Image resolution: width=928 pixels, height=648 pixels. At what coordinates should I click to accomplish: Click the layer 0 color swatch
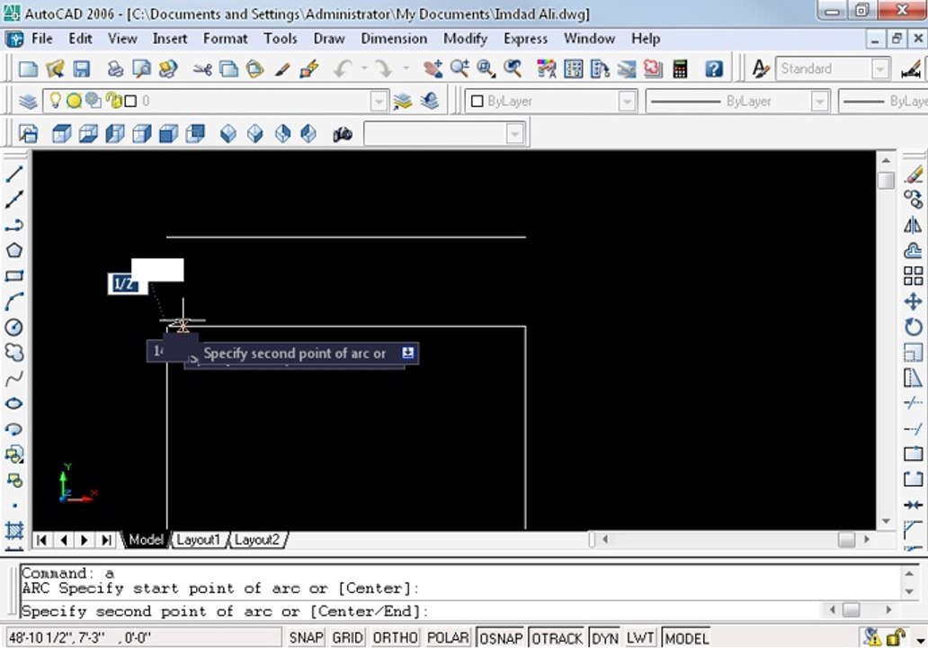pos(130,102)
